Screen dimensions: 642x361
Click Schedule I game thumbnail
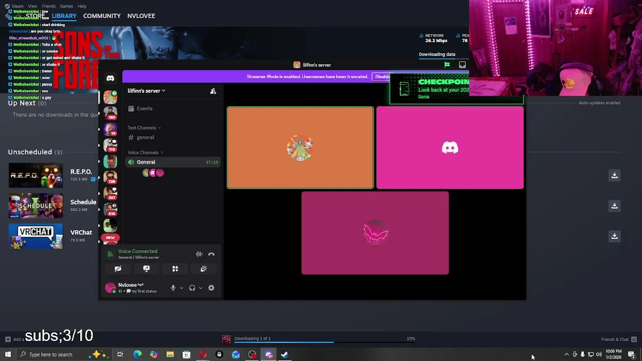[36, 206]
